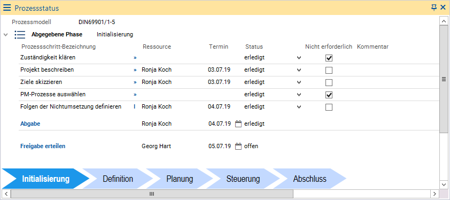Image resolution: width=450 pixels, height=200 pixels.
Task: Click the double-arrow icon for Projekt beschreiben
Action: pos(135,70)
